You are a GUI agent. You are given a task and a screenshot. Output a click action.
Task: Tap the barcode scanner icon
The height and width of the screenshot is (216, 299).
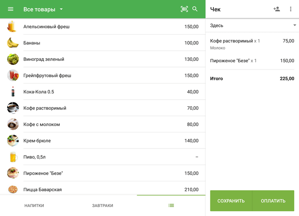[184, 9]
